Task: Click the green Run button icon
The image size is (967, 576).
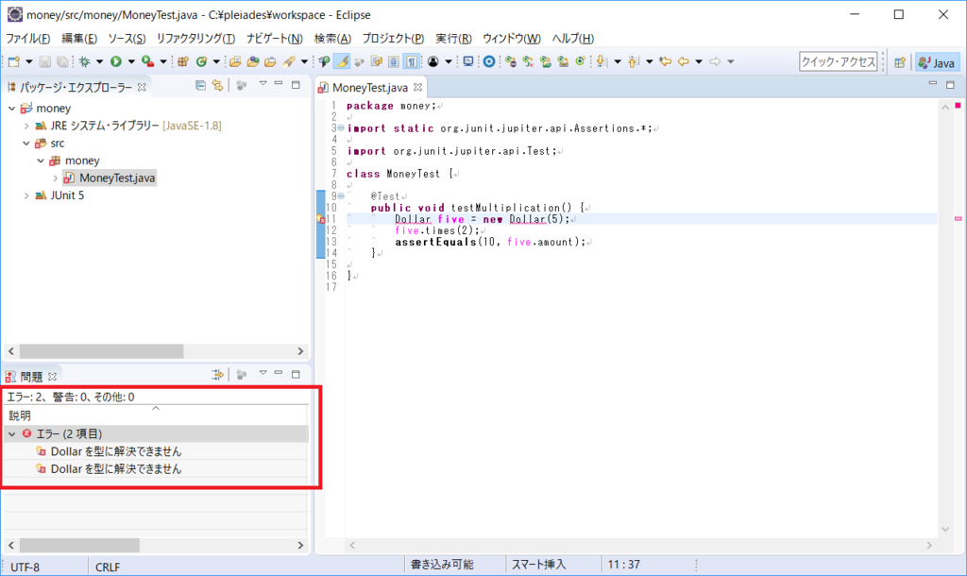Action: click(115, 61)
